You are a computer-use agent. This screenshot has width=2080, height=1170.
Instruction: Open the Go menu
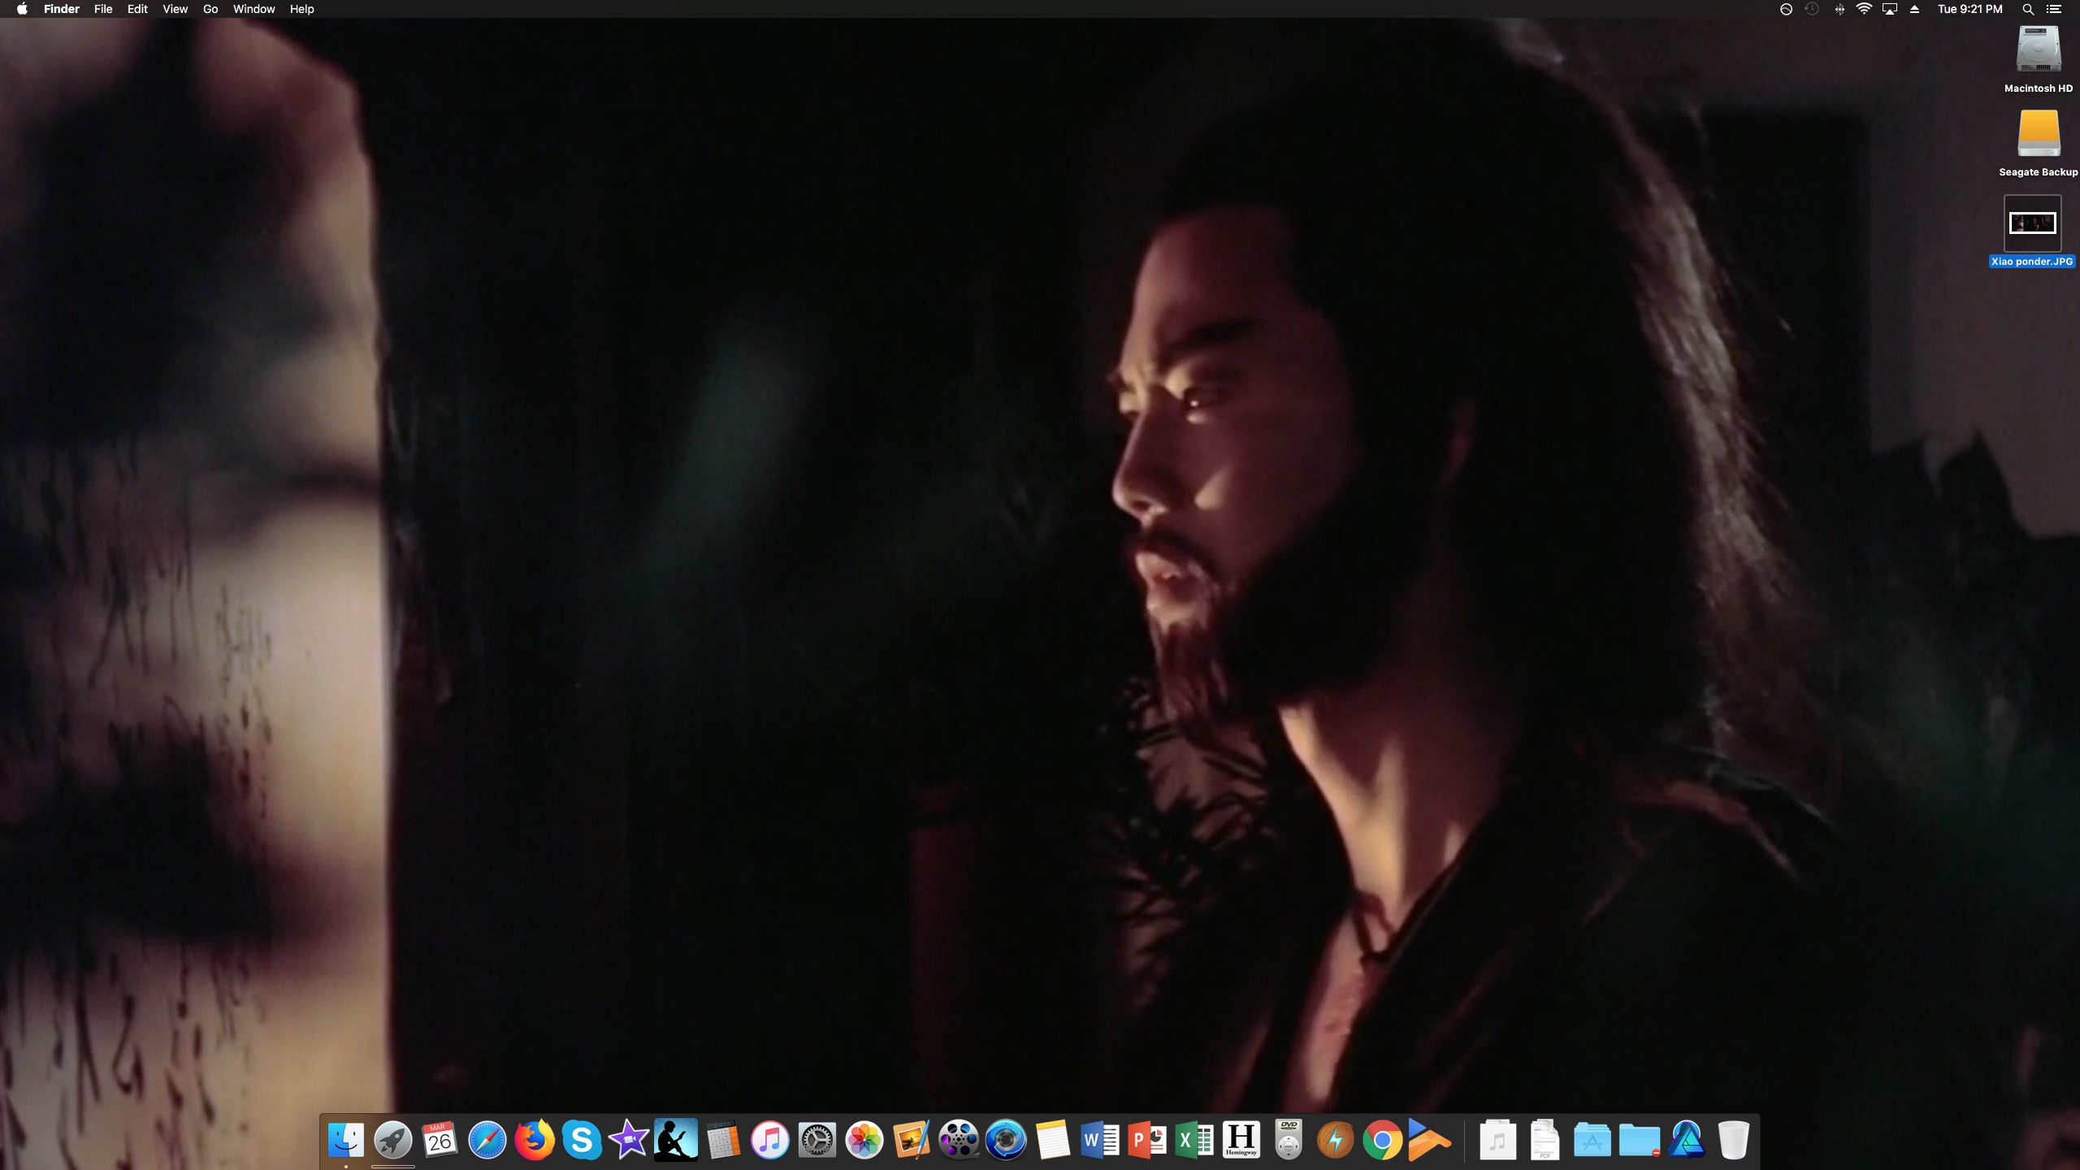click(210, 9)
